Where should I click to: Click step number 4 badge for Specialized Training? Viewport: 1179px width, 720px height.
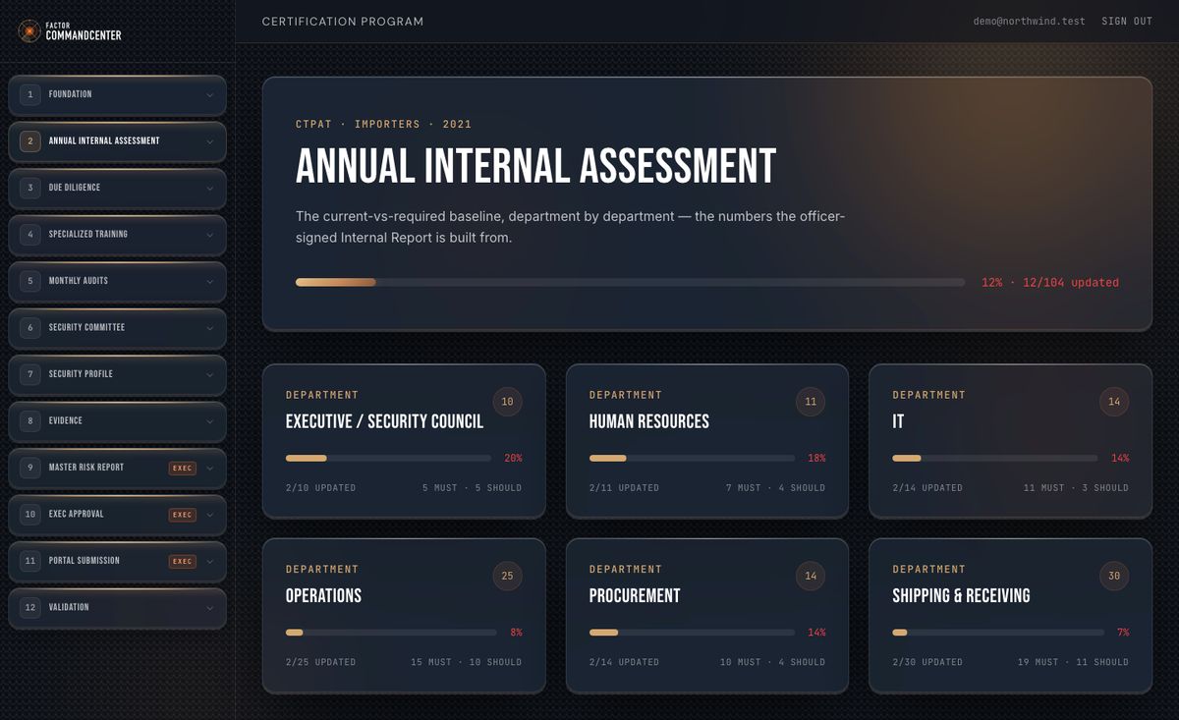(30, 235)
